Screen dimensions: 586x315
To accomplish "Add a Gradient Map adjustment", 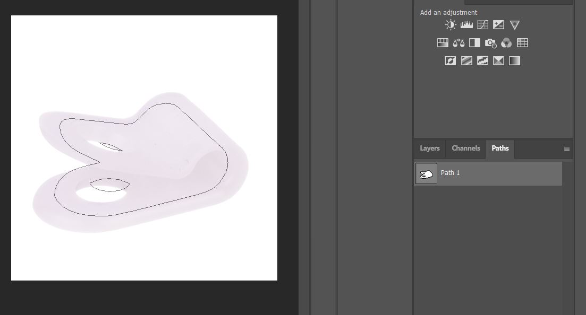I will click(x=514, y=61).
